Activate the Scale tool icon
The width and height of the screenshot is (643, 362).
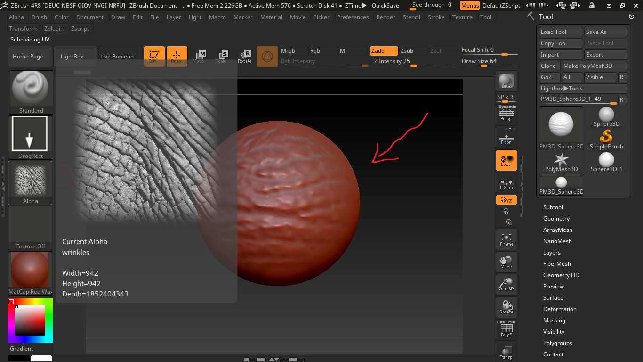tap(222, 56)
